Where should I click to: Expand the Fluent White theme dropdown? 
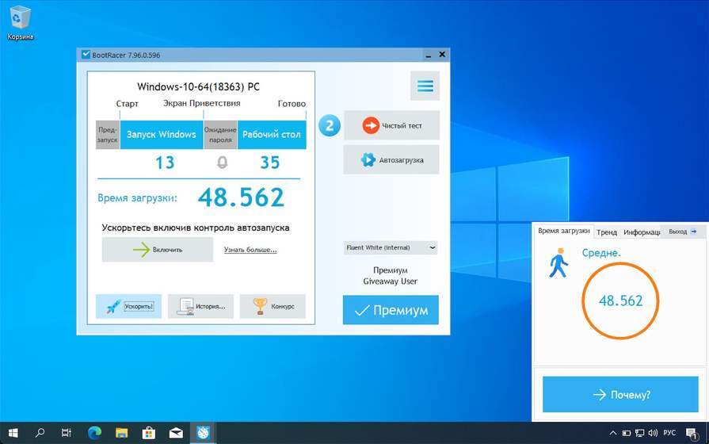coord(432,247)
